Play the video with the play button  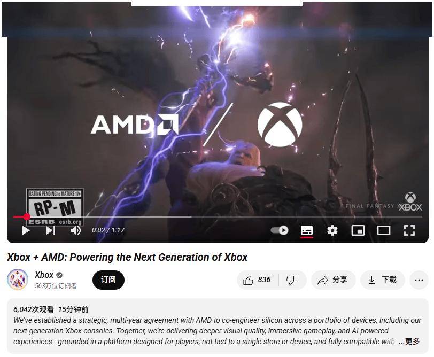click(26, 230)
